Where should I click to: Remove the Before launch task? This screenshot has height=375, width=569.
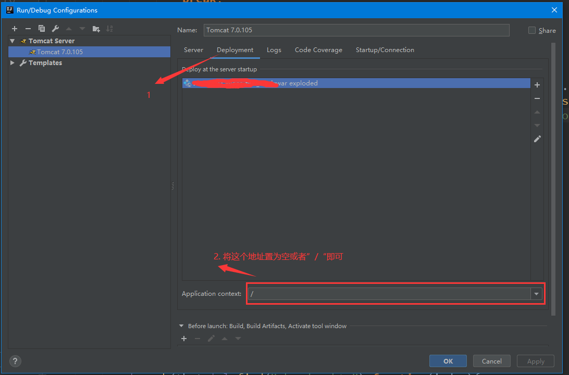[x=197, y=339]
